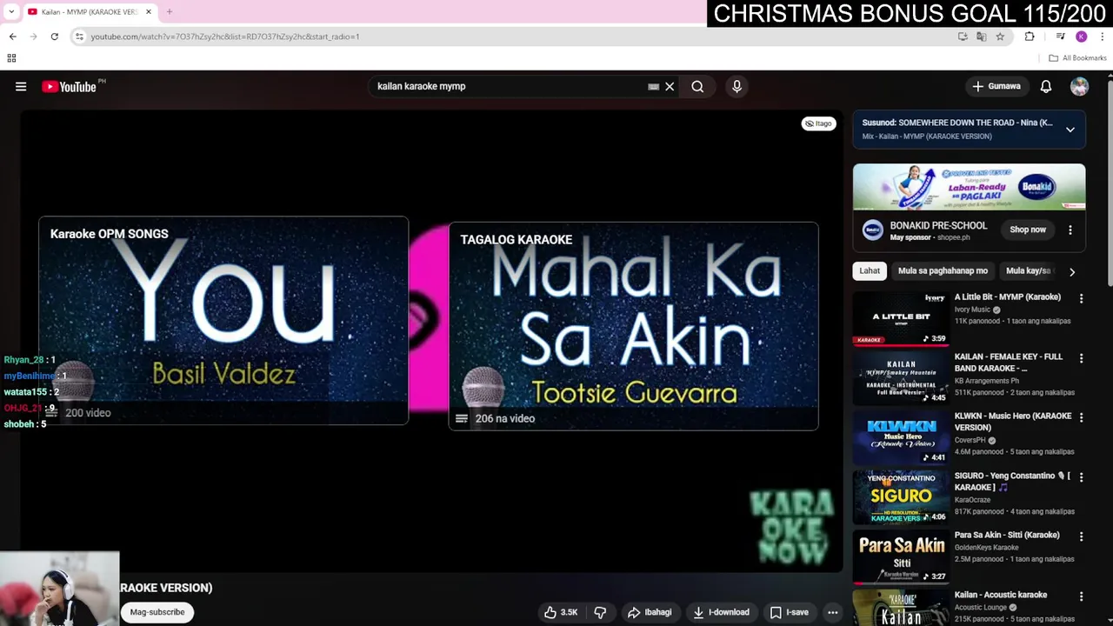Open the Gumawa create menu
This screenshot has height=626, width=1113.
click(x=996, y=86)
